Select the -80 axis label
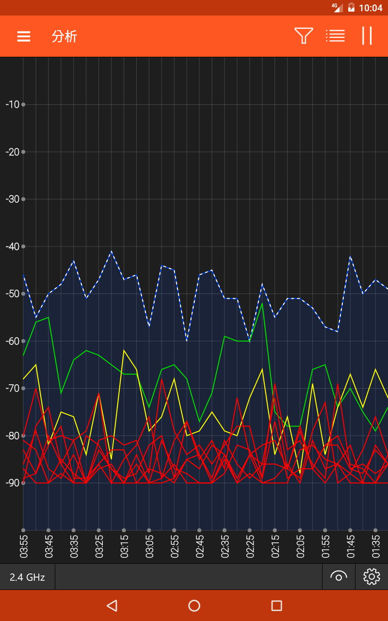 (12, 436)
